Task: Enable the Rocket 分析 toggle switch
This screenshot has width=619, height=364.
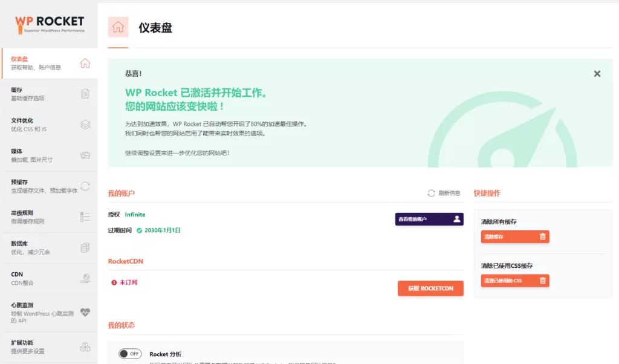Action: [130, 354]
